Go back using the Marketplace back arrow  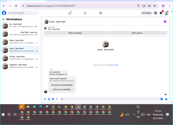pyautogui.click(x=3, y=19)
